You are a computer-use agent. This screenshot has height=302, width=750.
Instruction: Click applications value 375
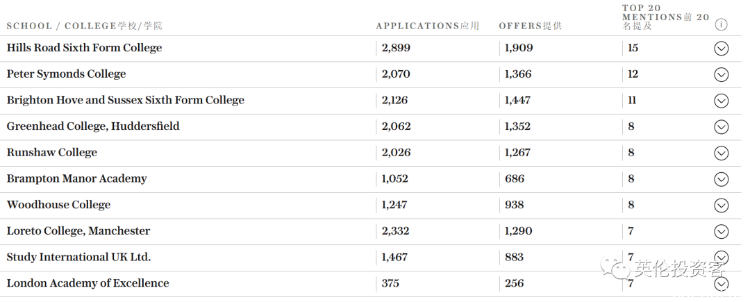(390, 283)
